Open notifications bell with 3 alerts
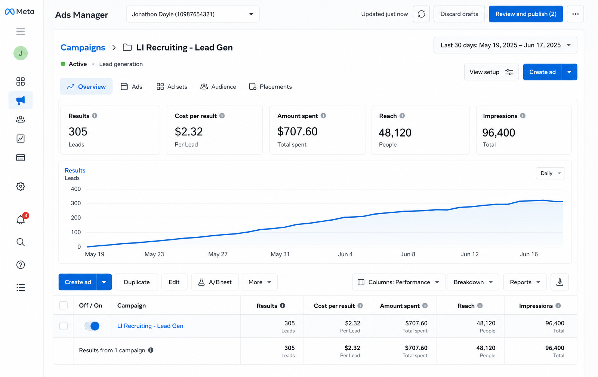This screenshot has height=377, width=598. (x=21, y=220)
